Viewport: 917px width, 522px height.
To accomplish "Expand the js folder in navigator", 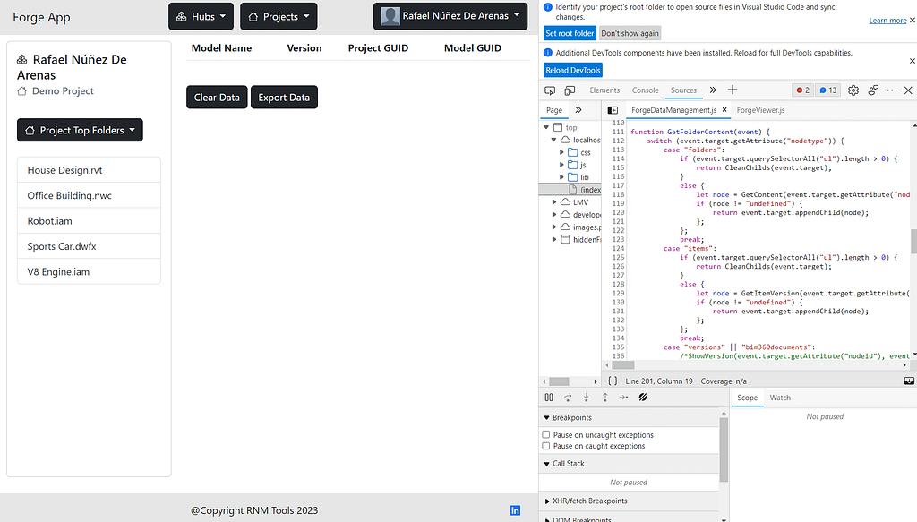I will pos(562,165).
